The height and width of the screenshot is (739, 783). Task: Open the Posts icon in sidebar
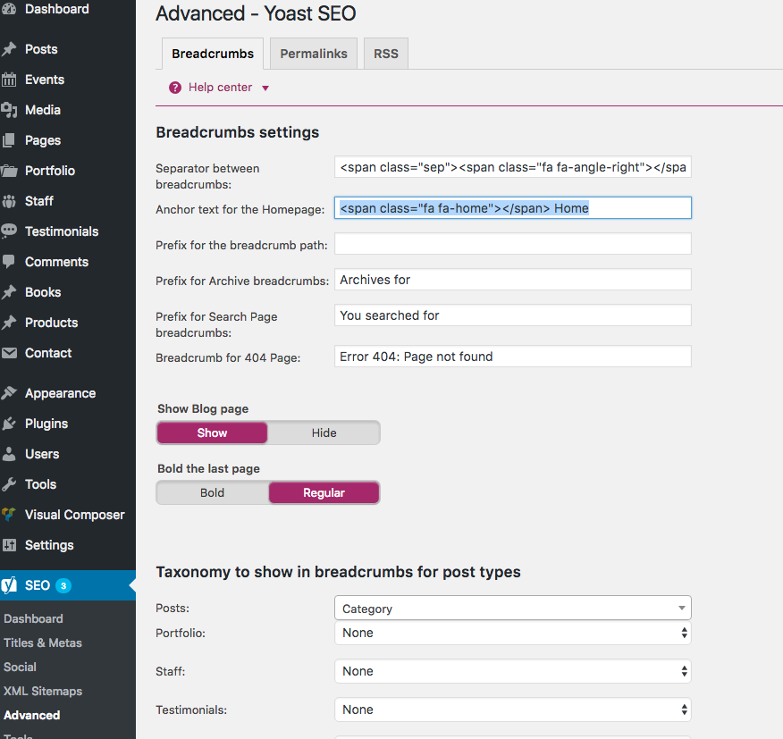(11, 48)
